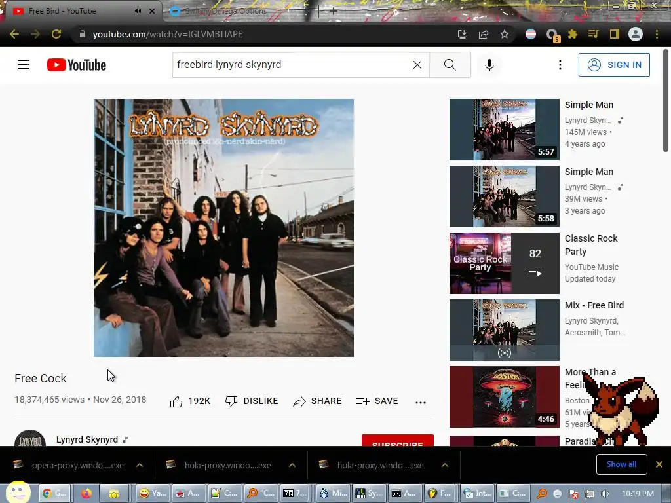Click the SIGN IN button
Screen dimensions: 671x503
coord(614,65)
